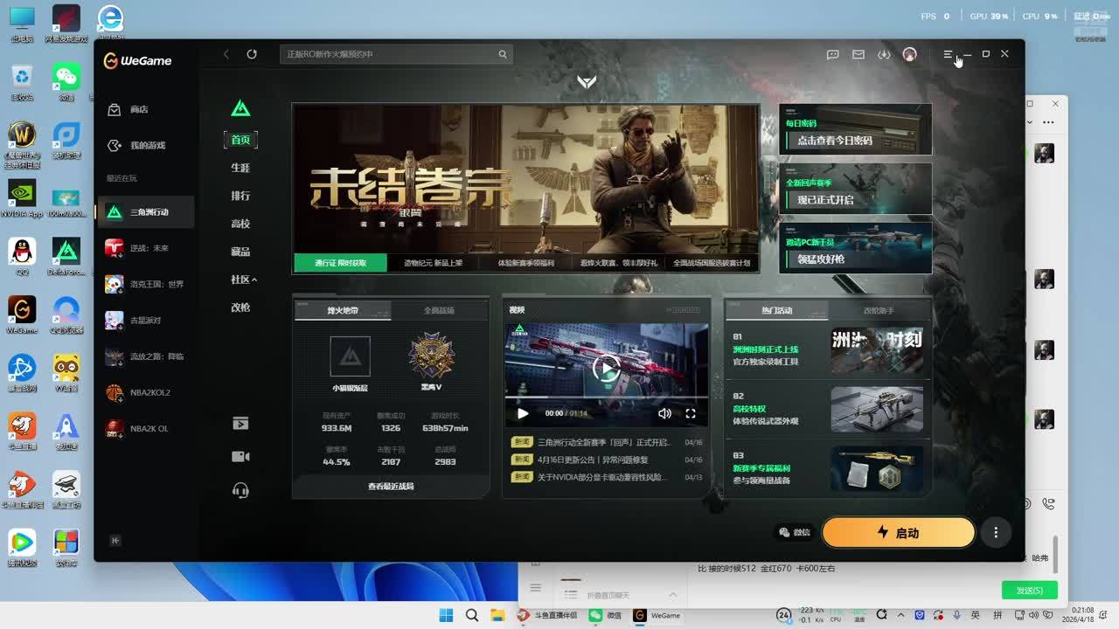The width and height of the screenshot is (1119, 629).
Task: Mute the video with the speaker icon
Action: [x=664, y=413]
